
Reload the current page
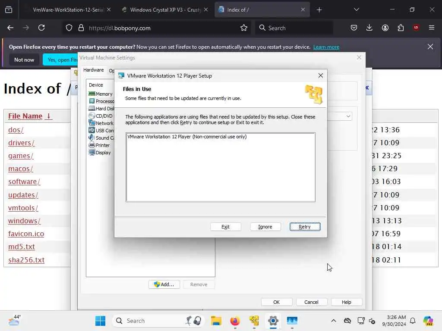41,28
